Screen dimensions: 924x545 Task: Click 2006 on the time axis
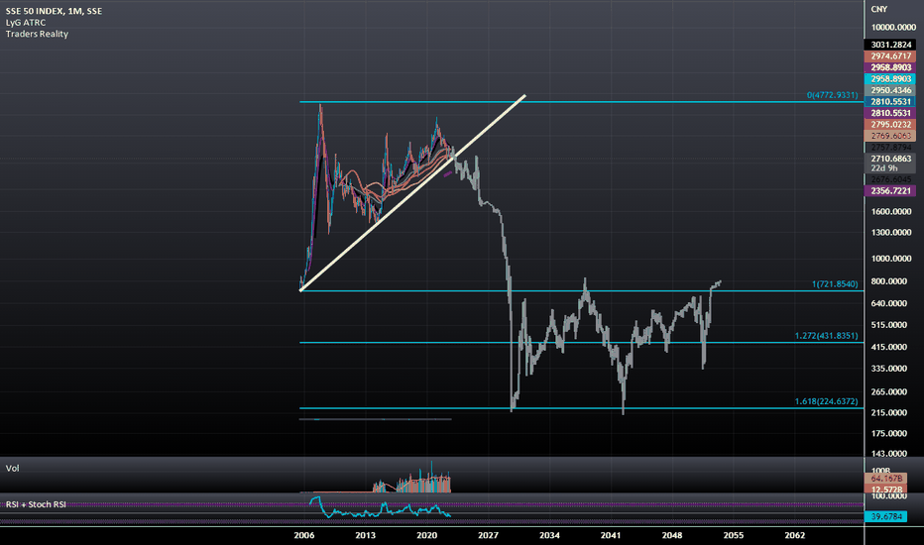304,535
